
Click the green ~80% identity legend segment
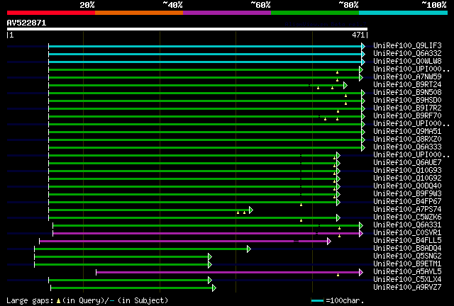315,13
